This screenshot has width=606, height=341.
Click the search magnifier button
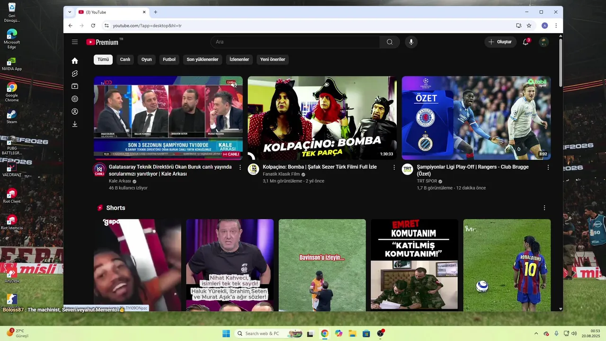pyautogui.click(x=390, y=42)
